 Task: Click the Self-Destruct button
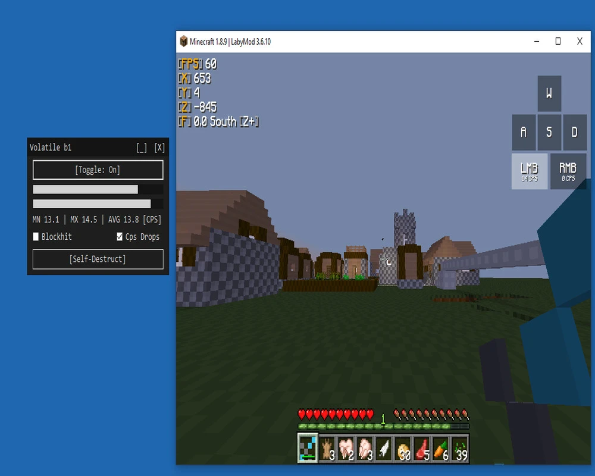click(x=97, y=259)
